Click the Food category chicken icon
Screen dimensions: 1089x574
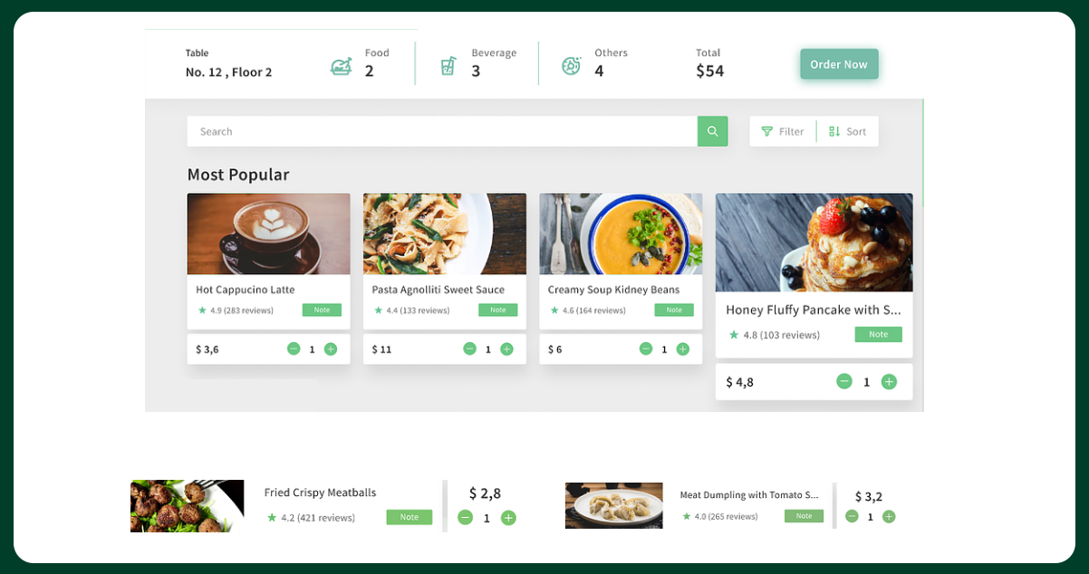click(341, 65)
